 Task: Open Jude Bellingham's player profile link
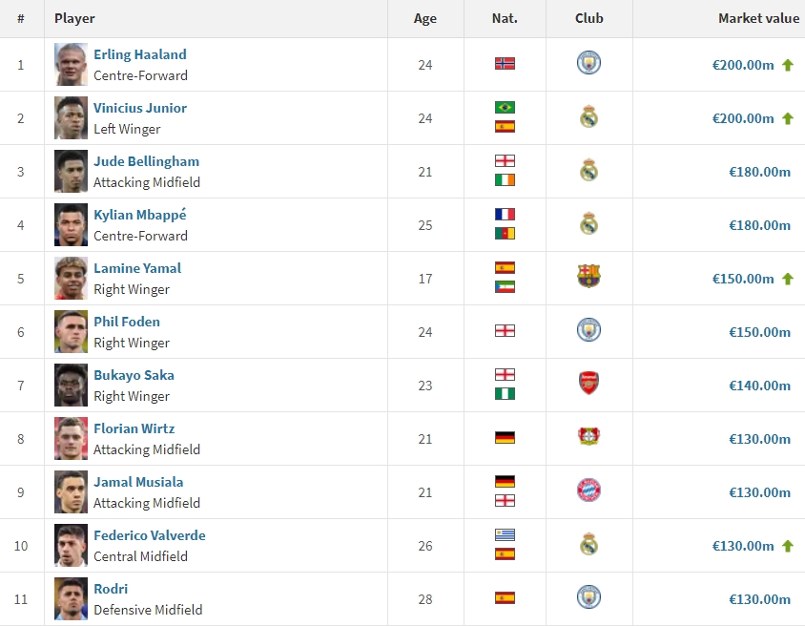point(146,161)
